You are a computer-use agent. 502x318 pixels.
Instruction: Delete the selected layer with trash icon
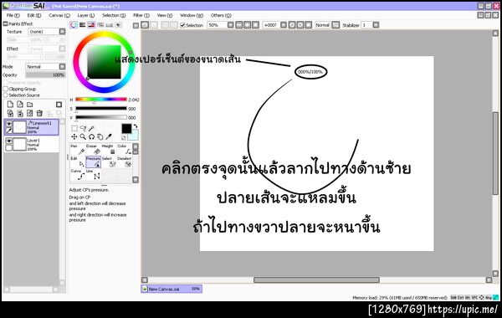tap(39, 113)
